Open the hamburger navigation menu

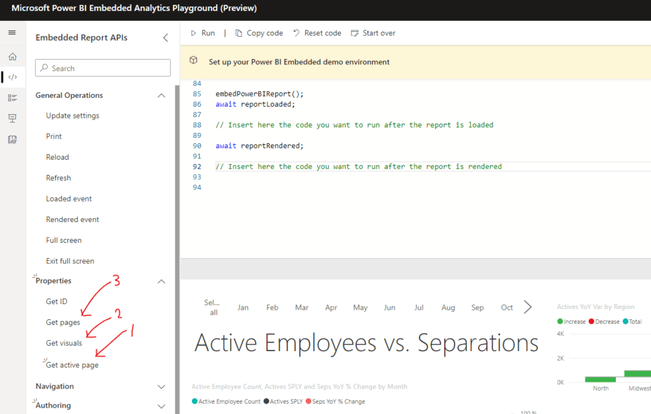coord(12,32)
